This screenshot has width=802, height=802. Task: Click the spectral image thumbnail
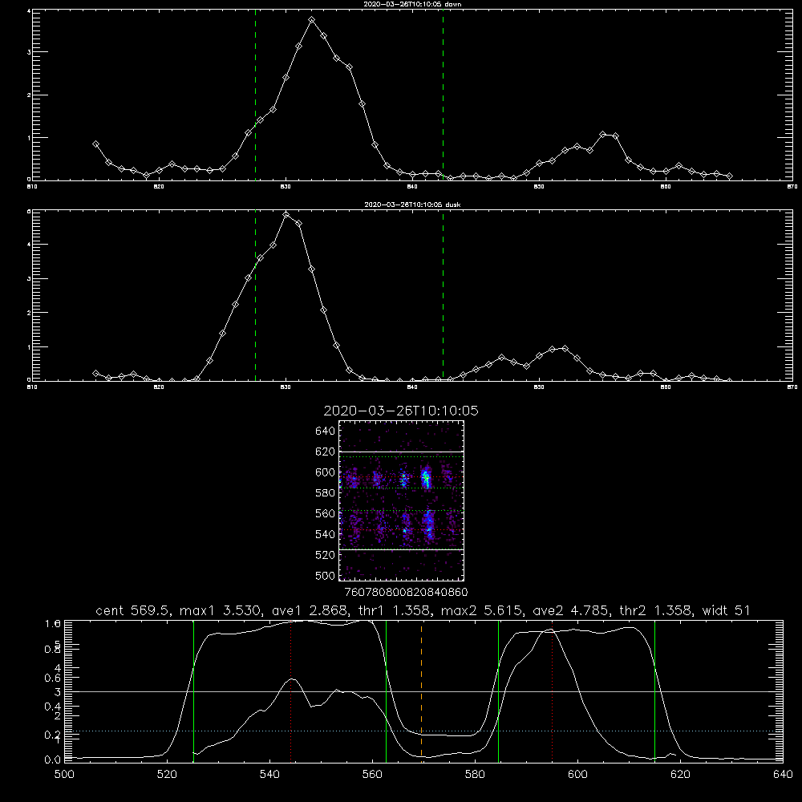(402, 500)
